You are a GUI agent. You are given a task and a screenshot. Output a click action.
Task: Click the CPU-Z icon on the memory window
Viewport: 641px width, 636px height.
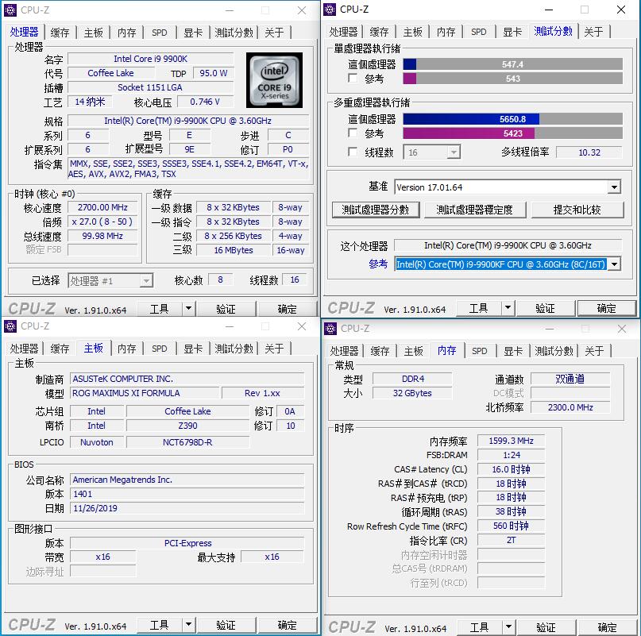pos(330,328)
